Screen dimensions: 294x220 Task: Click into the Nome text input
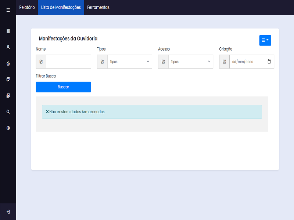(68, 62)
